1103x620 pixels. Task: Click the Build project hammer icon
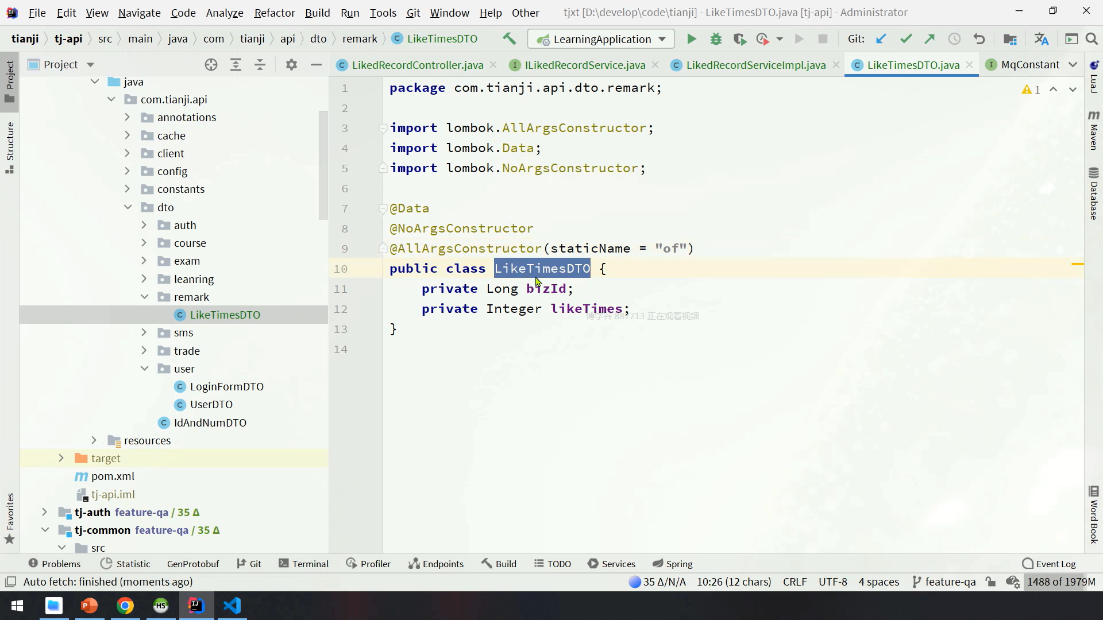click(x=509, y=39)
